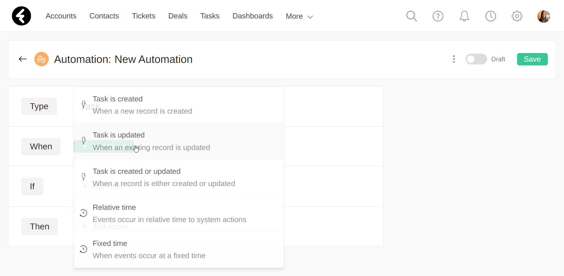Select 'Task is created' event
The image size is (564, 276).
coord(179,105)
